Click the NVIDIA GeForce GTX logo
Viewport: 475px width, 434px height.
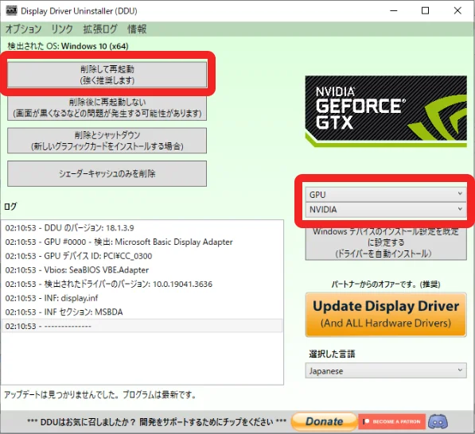tap(386, 111)
